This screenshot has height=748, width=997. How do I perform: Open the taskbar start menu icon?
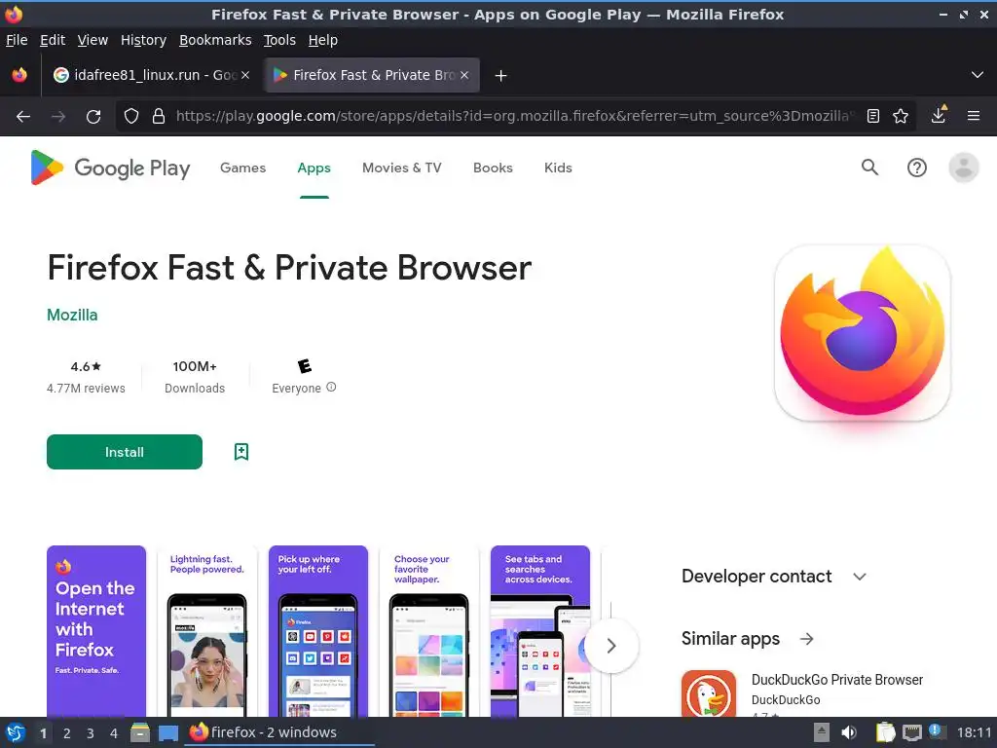point(16,732)
